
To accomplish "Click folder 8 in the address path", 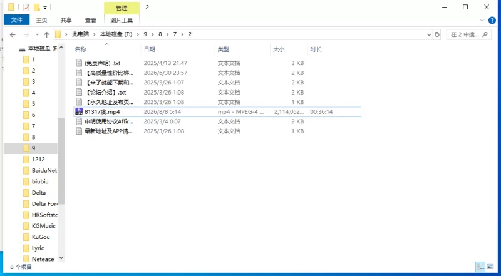I will click(x=160, y=34).
